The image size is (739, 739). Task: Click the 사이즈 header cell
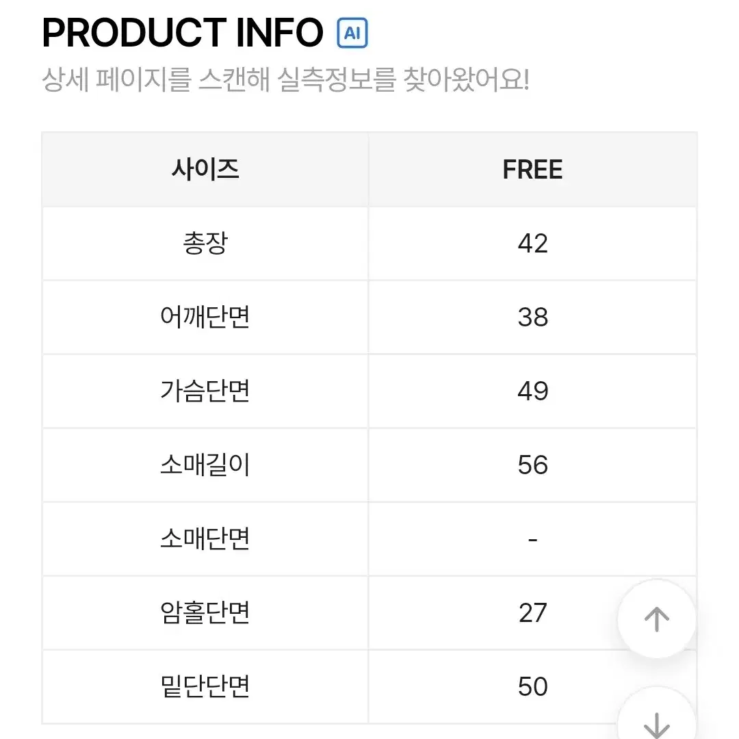[205, 170]
